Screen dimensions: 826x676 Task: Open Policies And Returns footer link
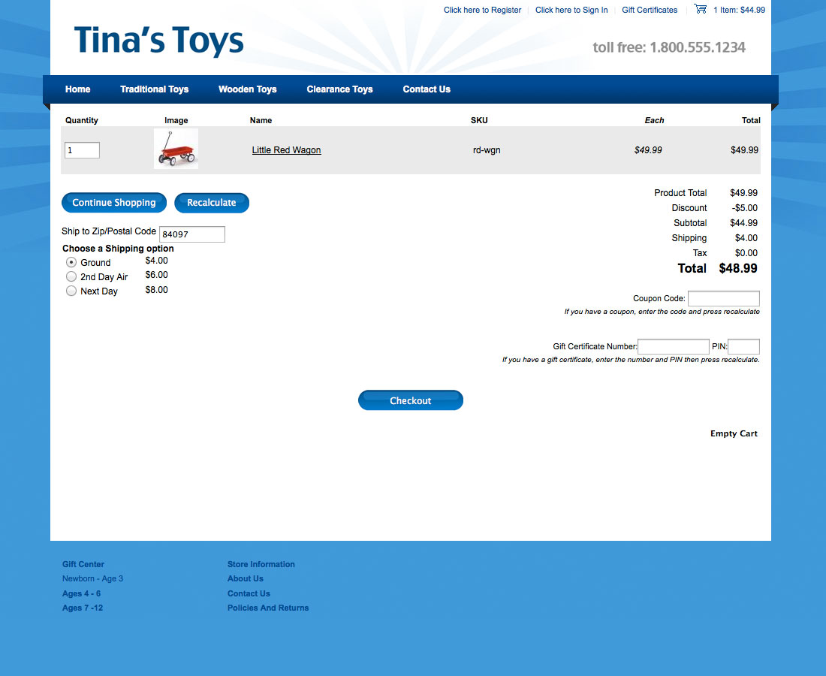tap(268, 608)
